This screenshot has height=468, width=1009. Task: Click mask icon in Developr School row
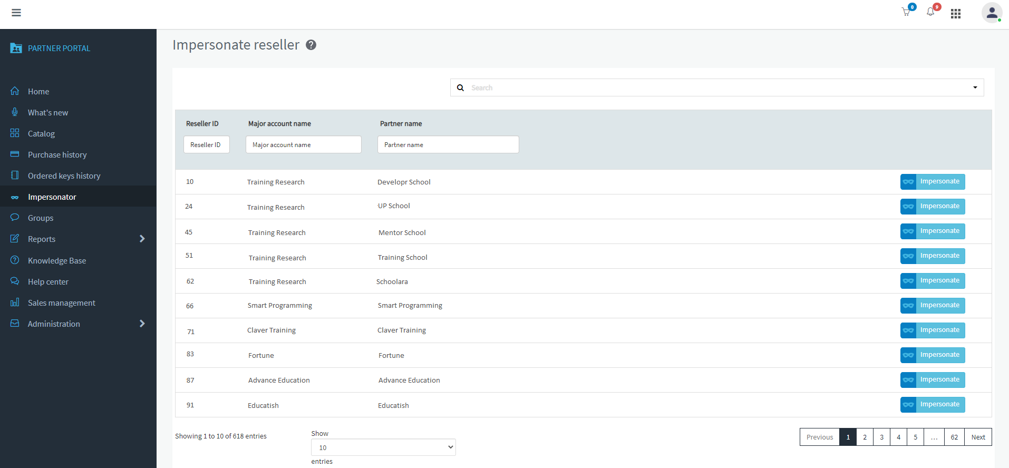908,181
